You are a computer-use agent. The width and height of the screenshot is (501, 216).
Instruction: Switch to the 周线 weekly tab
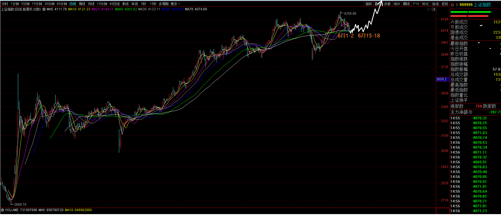(x=82, y=4)
